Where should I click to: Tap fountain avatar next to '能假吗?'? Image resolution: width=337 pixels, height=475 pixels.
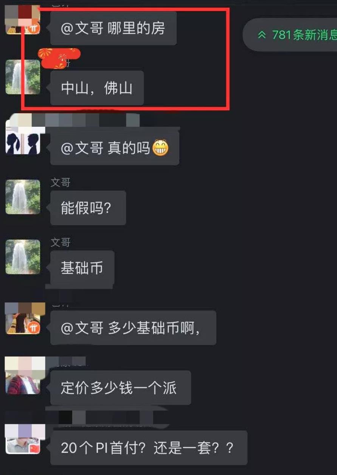point(23,197)
